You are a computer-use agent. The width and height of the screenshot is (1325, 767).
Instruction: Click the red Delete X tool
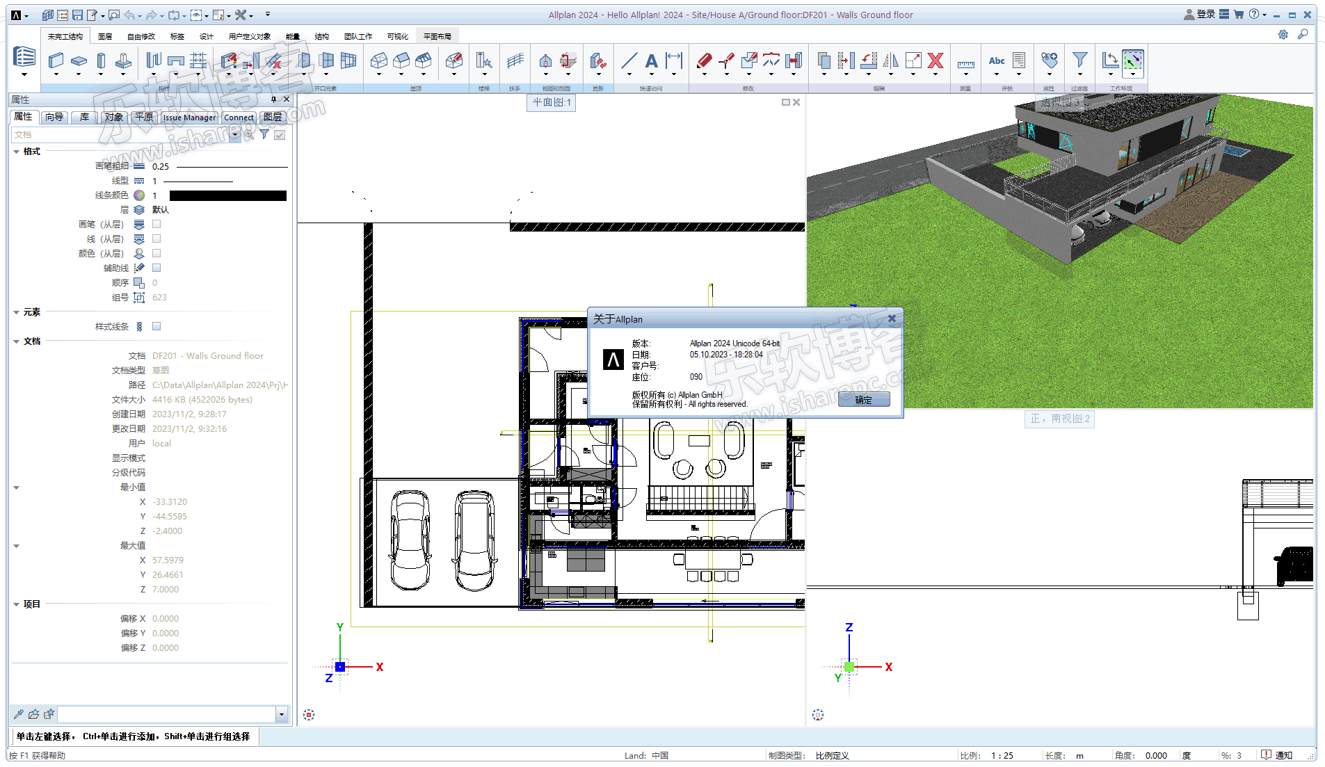pyautogui.click(x=935, y=61)
